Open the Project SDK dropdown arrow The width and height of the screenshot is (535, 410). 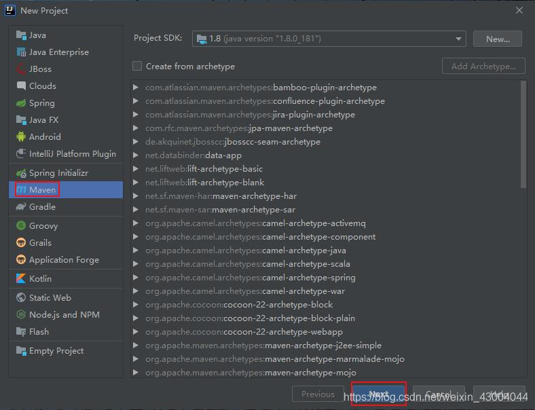(458, 39)
